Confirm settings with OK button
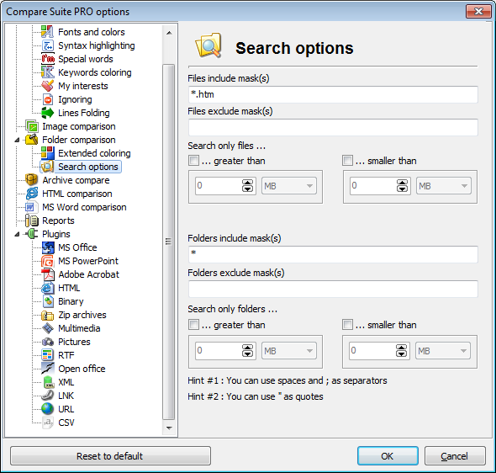The image size is (496, 473). click(388, 455)
